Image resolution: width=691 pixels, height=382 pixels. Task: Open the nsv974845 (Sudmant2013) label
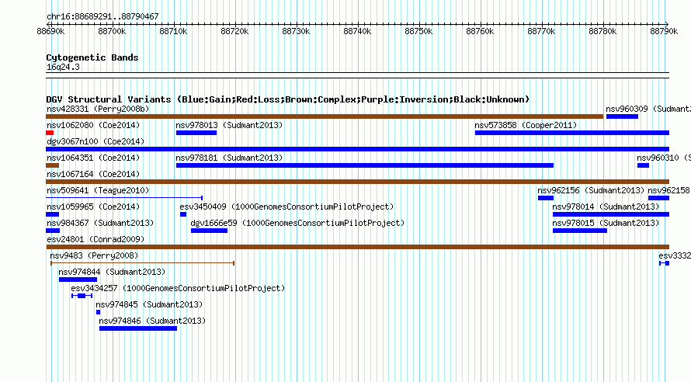pyautogui.click(x=149, y=304)
